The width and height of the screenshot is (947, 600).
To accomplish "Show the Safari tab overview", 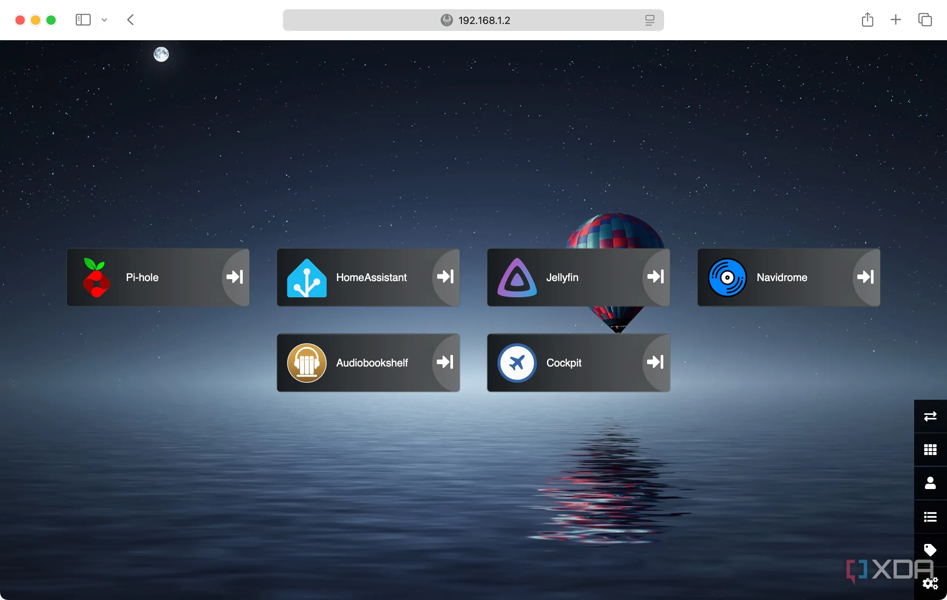I will (925, 19).
